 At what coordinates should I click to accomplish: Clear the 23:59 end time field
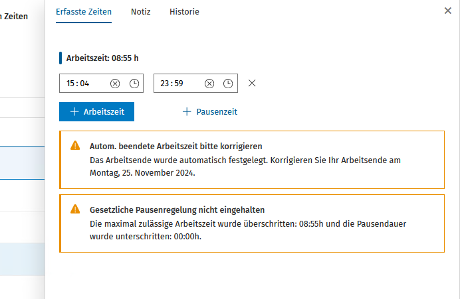pos(209,84)
